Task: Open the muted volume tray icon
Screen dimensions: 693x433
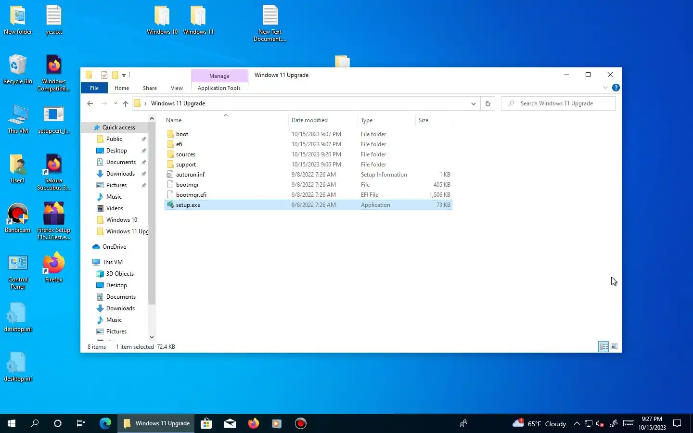Action: (x=600, y=423)
